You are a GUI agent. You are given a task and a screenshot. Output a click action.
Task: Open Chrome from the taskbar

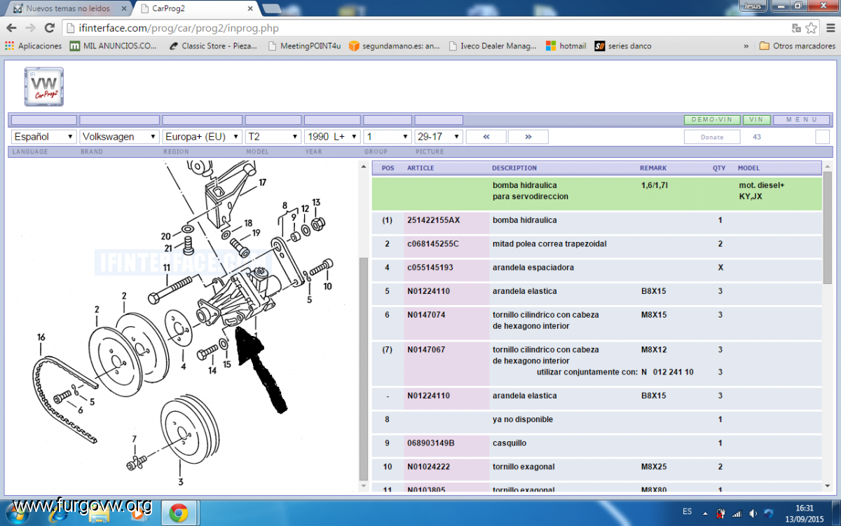(178, 513)
